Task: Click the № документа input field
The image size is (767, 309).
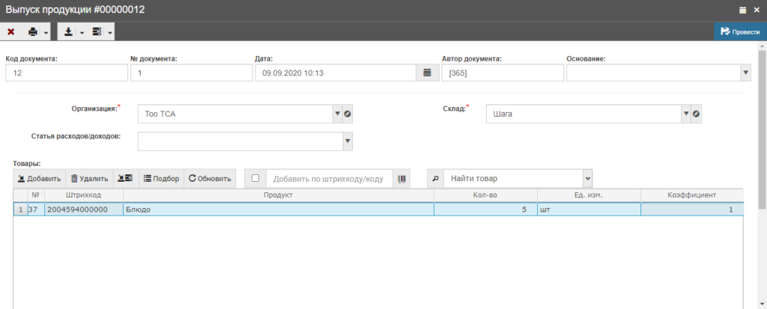Action: [x=191, y=73]
